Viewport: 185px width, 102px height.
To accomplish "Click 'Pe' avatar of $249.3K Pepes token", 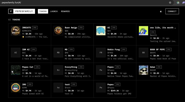I will (101, 88).
